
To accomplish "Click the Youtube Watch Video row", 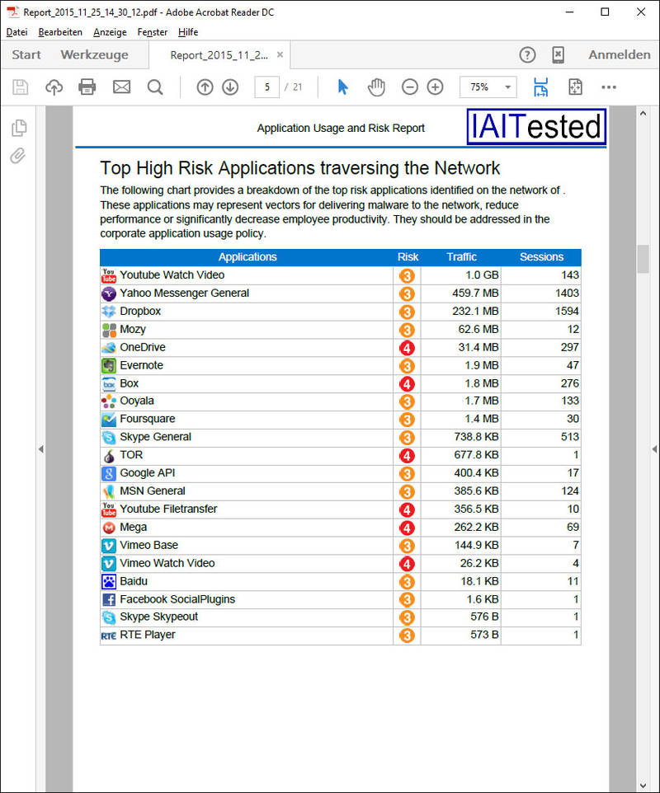I will click(340, 275).
